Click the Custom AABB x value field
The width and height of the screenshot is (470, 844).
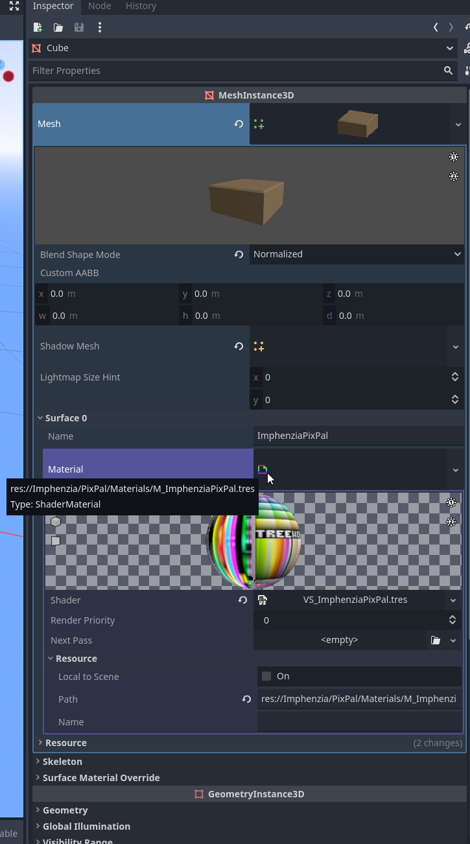(x=106, y=294)
